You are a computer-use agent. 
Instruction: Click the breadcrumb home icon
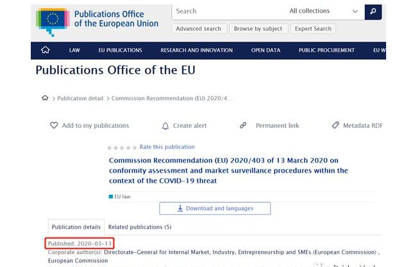(45, 98)
